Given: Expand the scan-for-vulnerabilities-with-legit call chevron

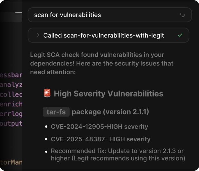Looking at the screenshot, I should [38, 35].
